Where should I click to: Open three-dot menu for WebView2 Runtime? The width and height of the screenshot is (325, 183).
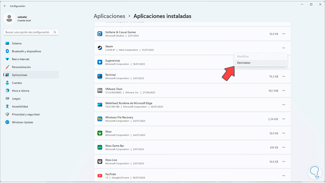pyautogui.click(x=284, y=105)
